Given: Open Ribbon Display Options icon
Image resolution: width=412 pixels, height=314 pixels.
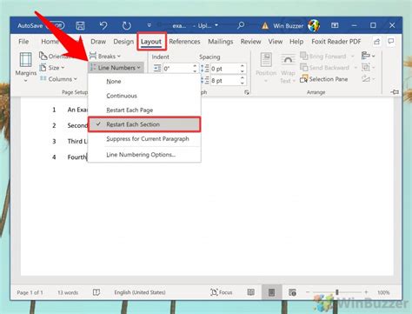Looking at the screenshot, I should (x=335, y=25).
